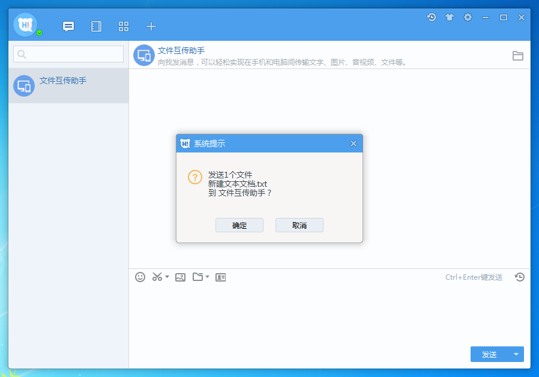Screen dimensions: 539x377
Task: Open the emoji picker
Action: 140,277
